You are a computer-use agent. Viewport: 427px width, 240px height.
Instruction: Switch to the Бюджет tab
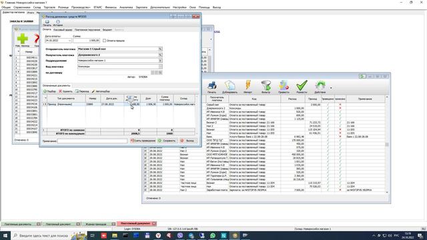107,29
